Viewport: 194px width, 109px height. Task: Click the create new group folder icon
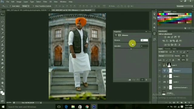[x=182, y=103]
